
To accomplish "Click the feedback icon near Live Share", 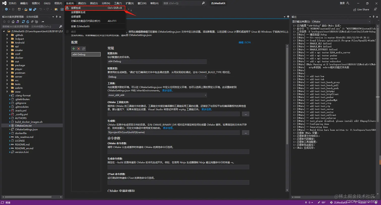I will point(375,9).
